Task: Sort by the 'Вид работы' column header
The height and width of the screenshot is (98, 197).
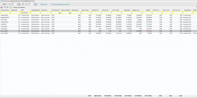Action: tap(188, 10)
